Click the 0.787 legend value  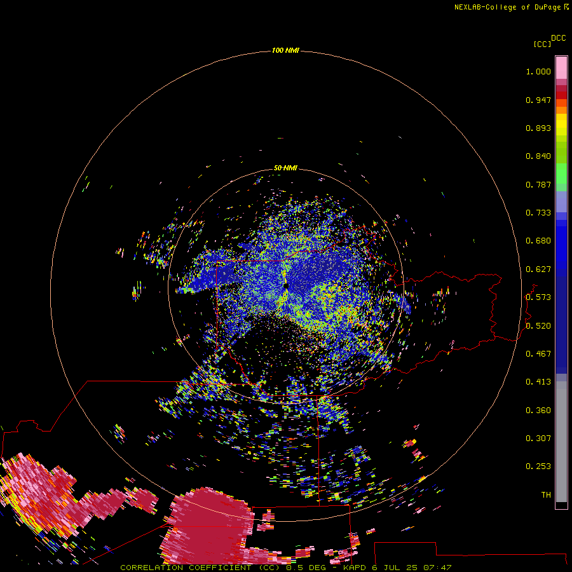click(x=538, y=184)
